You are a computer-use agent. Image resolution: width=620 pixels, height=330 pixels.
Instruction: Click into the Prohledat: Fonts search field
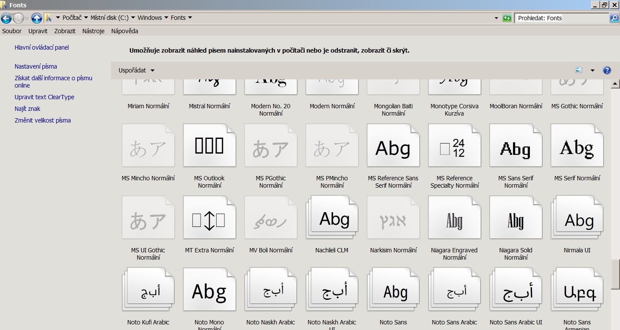[561, 18]
